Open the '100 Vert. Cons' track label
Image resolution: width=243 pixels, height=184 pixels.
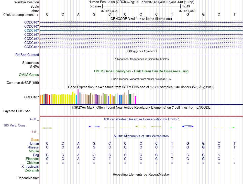pyautogui.click(x=14, y=125)
